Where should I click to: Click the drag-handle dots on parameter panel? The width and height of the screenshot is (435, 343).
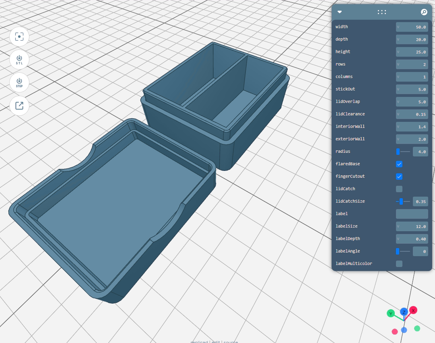coord(381,12)
